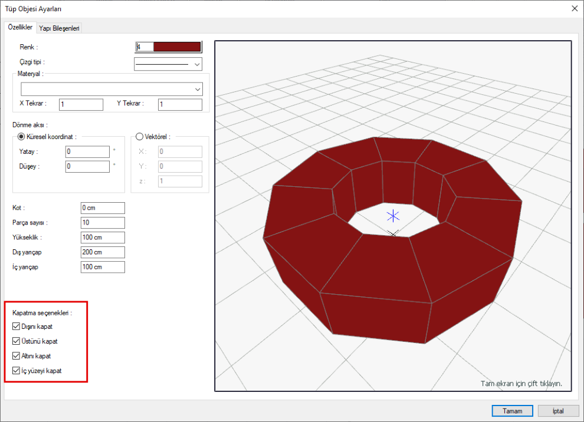The image size is (584, 422).
Task: Click the Parça sayısı field
Action: (103, 223)
